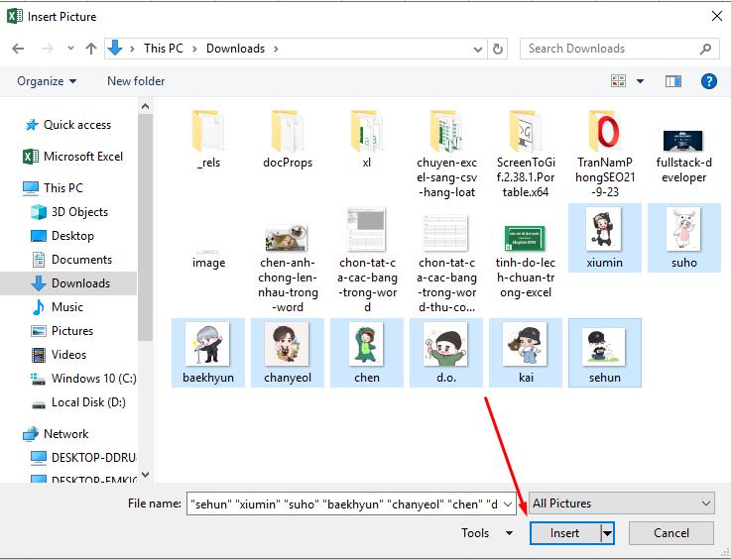
Task: Toggle the preview pane
Action: [x=672, y=81]
